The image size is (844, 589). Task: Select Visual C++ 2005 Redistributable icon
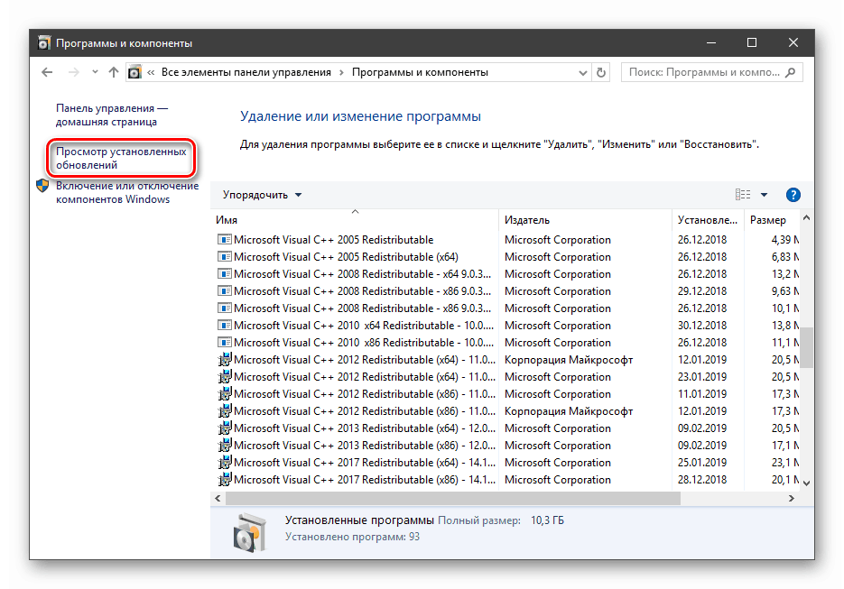click(x=225, y=239)
